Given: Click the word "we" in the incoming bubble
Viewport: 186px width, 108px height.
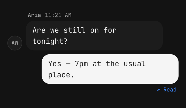Looking at the screenshot, I should pos(55,31).
